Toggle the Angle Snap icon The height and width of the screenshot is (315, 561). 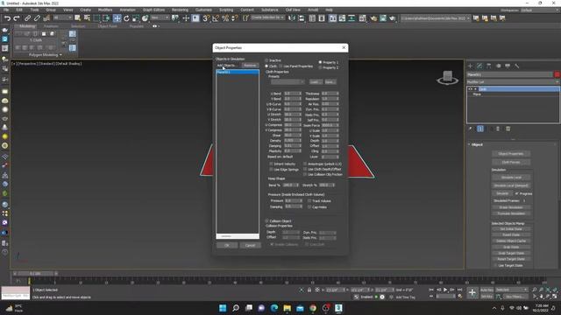click(216, 18)
